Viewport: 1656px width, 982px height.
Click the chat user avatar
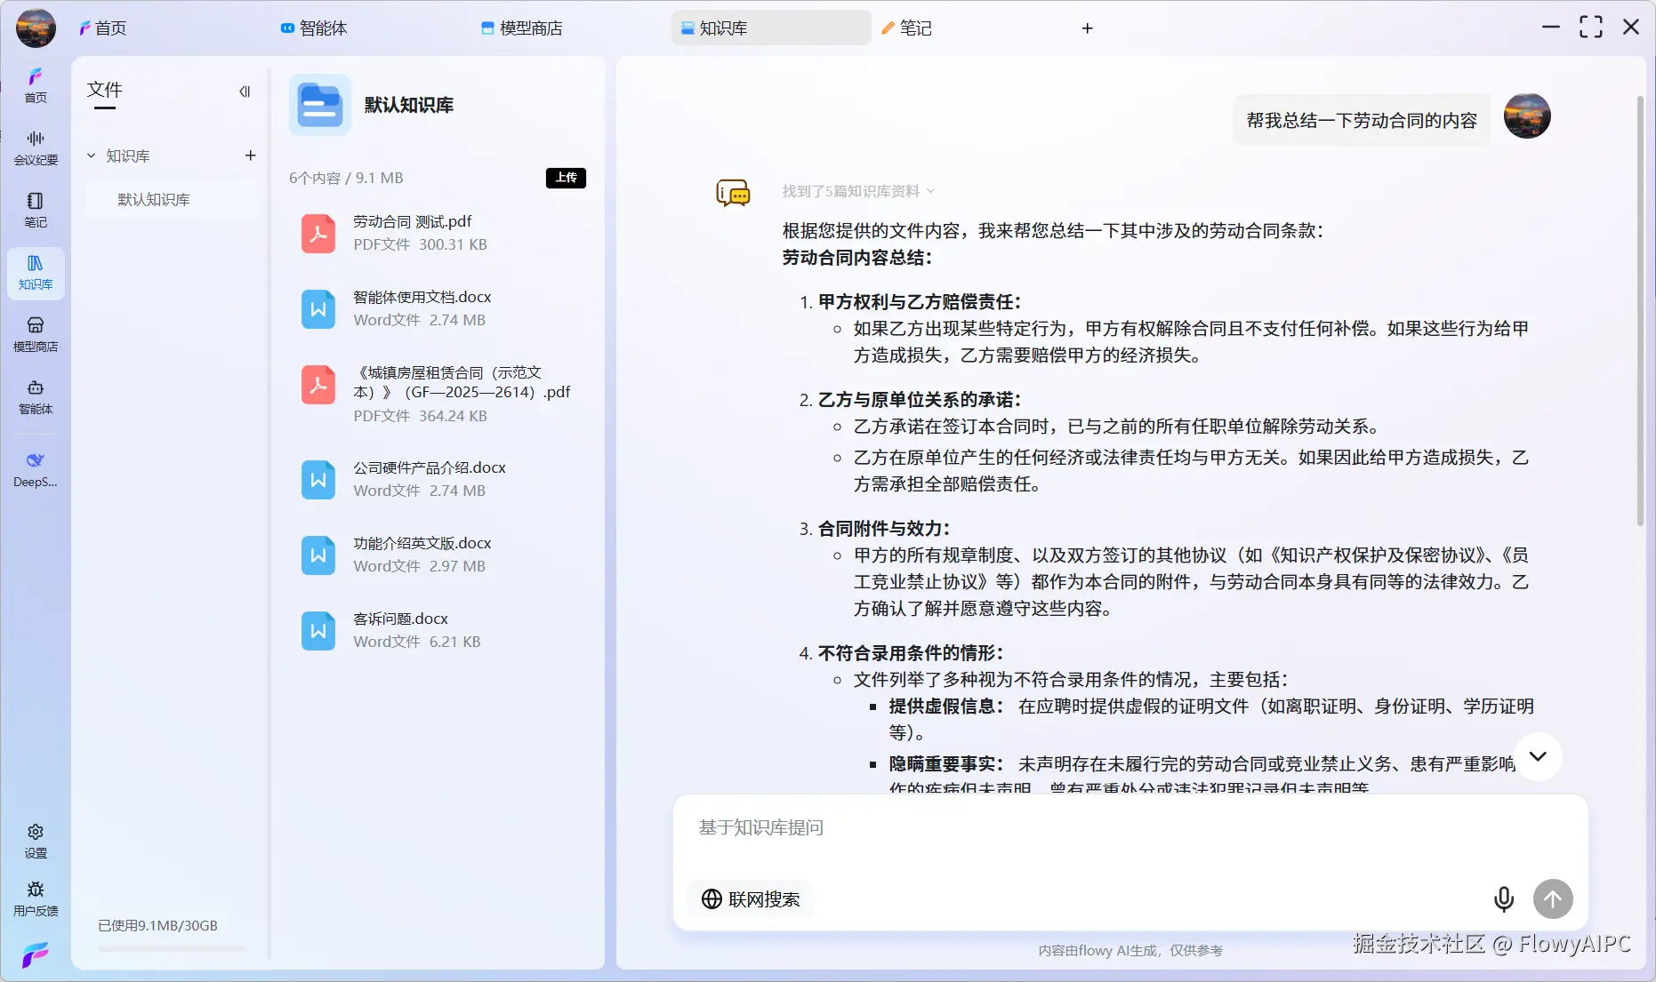[1527, 116]
